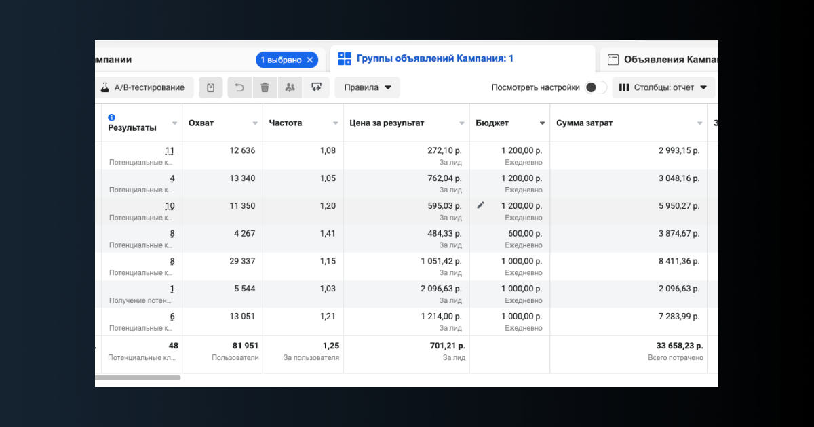Open Охват column sort arrow

click(x=255, y=123)
